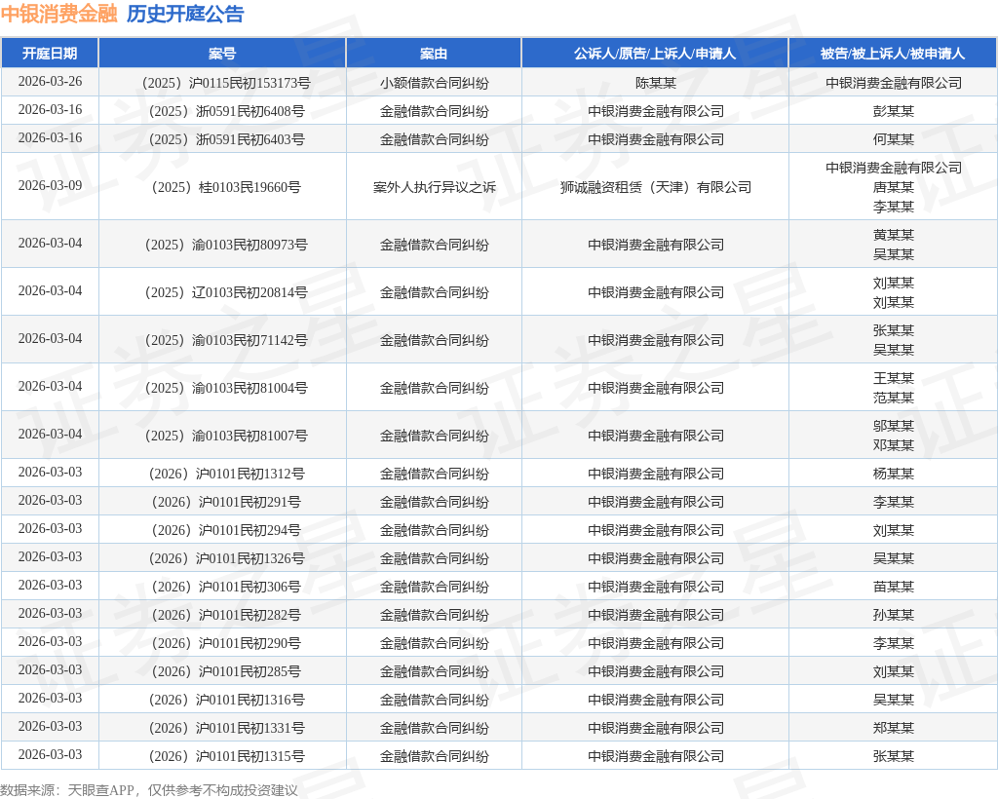Select the 案外人执行异议之诉 cell
998x799 pixels.
(x=434, y=187)
